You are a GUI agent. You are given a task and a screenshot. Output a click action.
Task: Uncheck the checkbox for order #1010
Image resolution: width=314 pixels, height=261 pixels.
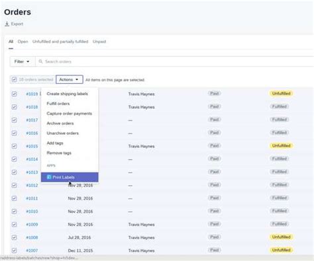[14, 211]
